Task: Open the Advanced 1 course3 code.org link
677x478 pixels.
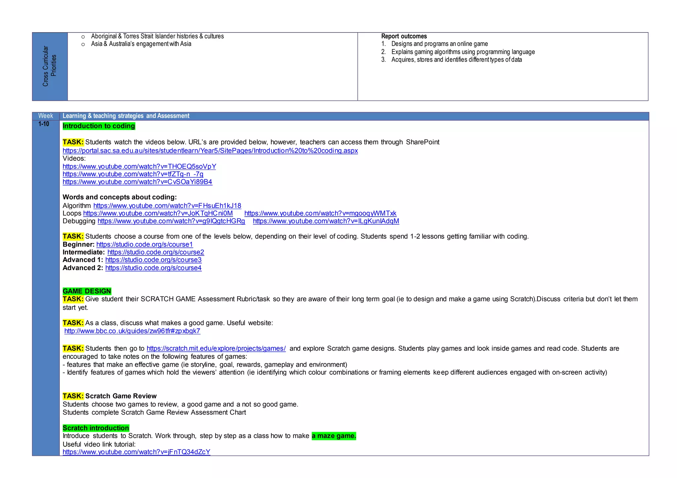Action: click(153, 260)
